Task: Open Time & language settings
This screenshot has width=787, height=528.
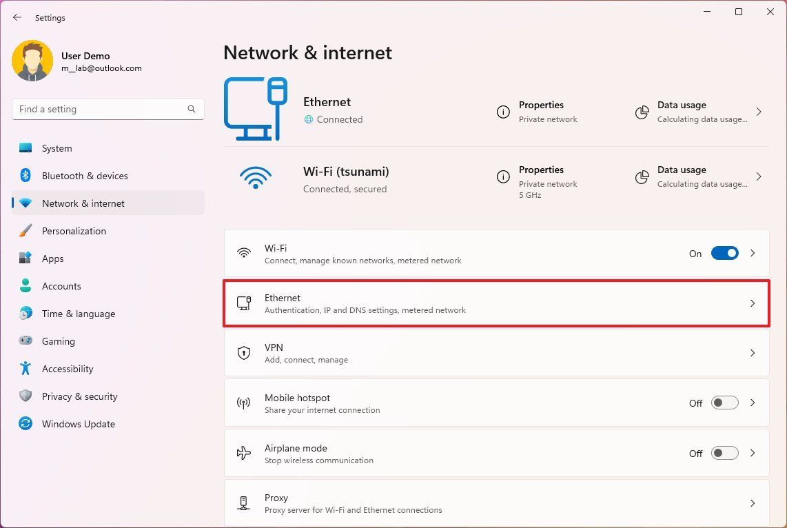Action: tap(25, 314)
